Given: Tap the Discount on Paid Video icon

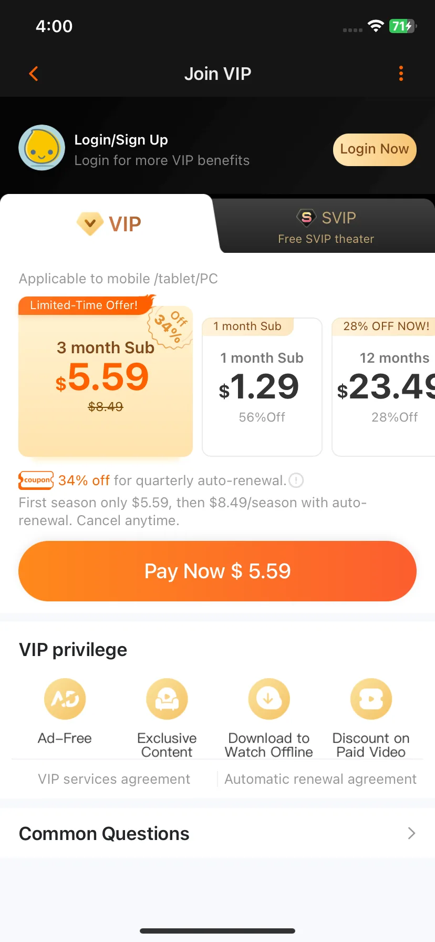Looking at the screenshot, I should point(371,699).
